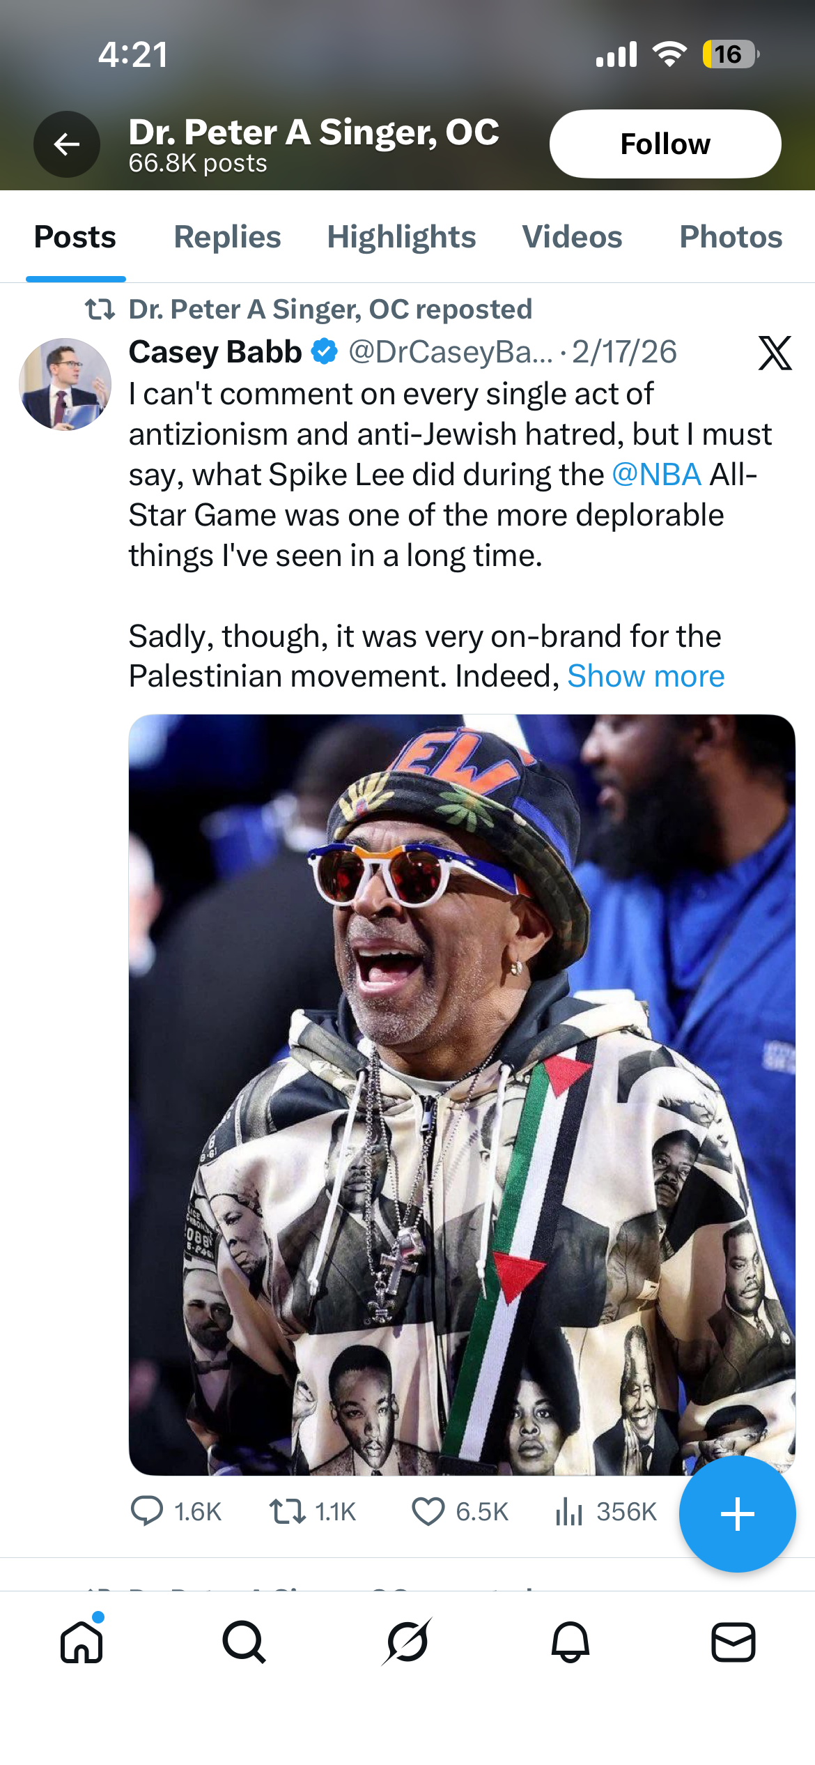Viewport: 815px width, 1765px height.
Task: Open Grok from bottom navigation bar
Action: [407, 1642]
